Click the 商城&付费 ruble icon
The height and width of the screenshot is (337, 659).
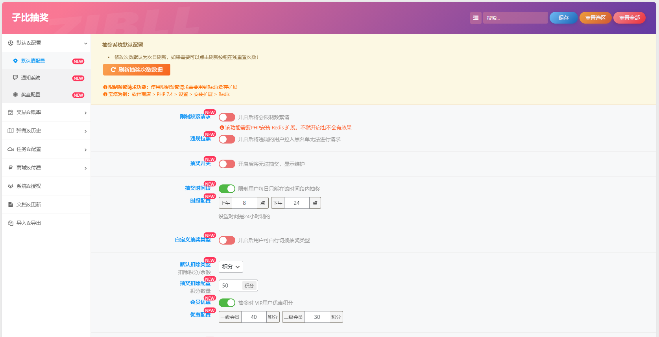click(11, 168)
